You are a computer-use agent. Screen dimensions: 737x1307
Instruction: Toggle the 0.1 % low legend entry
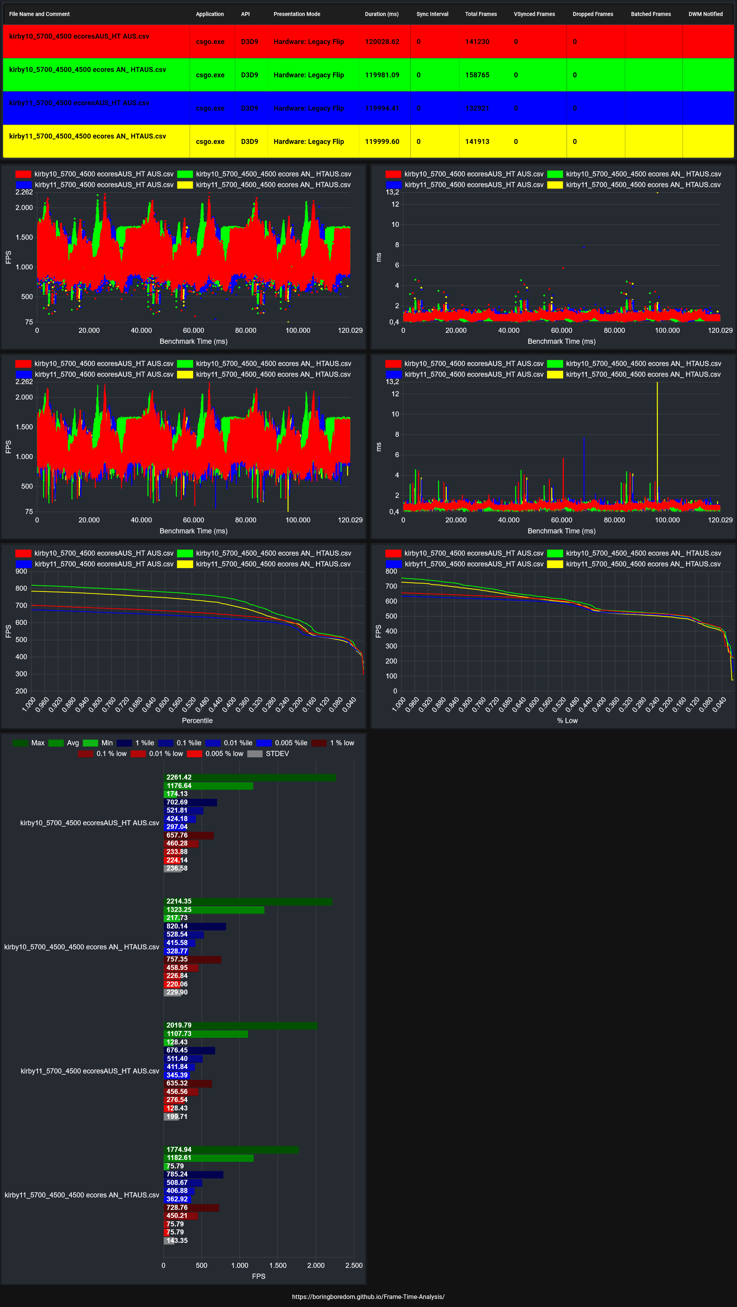[x=102, y=753]
